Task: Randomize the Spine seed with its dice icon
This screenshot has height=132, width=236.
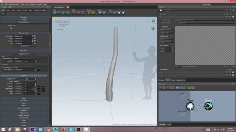Action: 35,38
